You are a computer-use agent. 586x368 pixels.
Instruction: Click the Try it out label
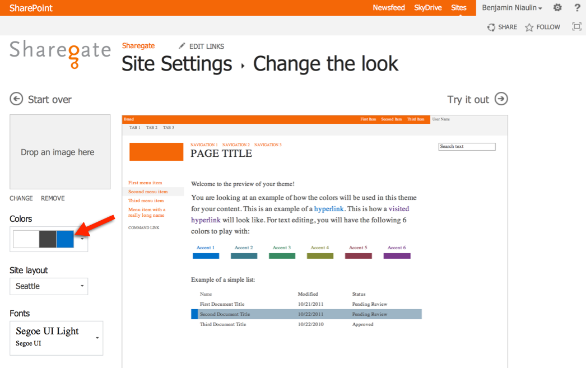click(x=468, y=100)
